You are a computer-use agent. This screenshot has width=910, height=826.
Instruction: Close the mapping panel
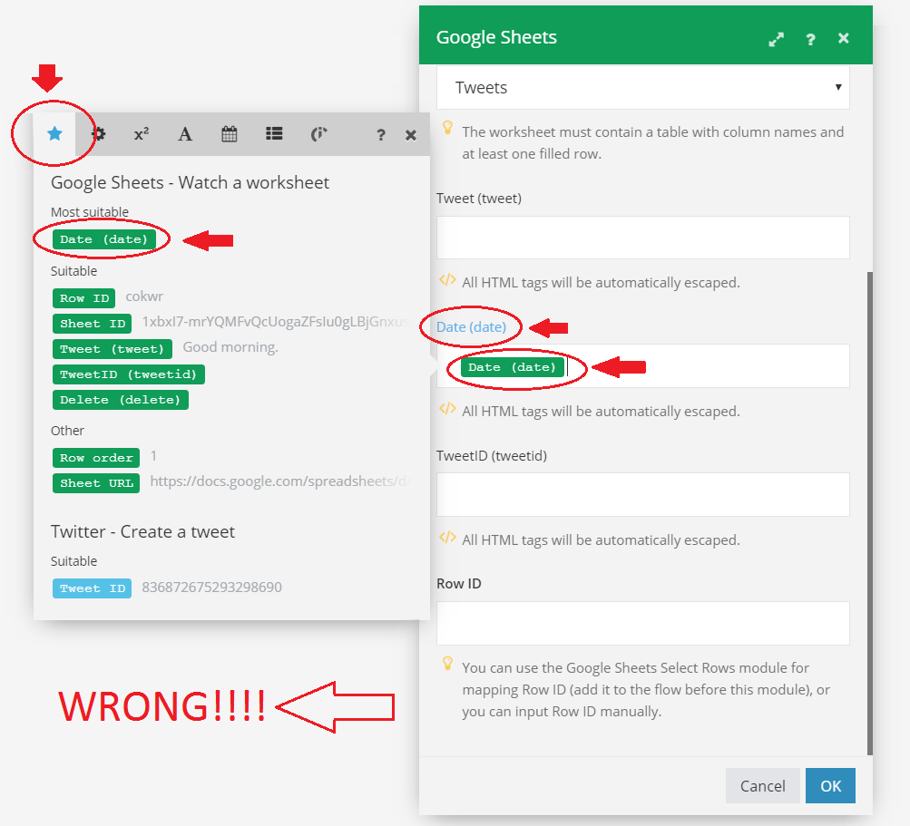tap(411, 135)
